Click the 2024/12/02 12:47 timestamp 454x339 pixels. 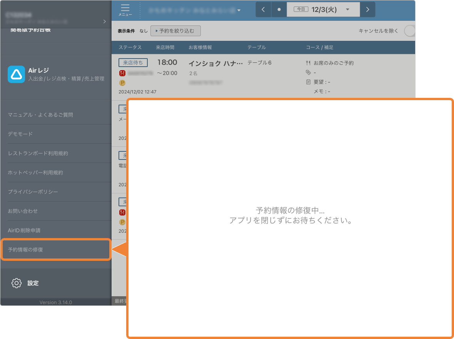pyautogui.click(x=137, y=92)
